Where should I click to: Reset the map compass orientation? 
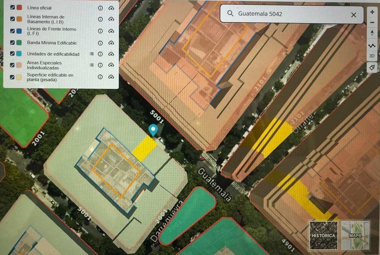click(372, 33)
